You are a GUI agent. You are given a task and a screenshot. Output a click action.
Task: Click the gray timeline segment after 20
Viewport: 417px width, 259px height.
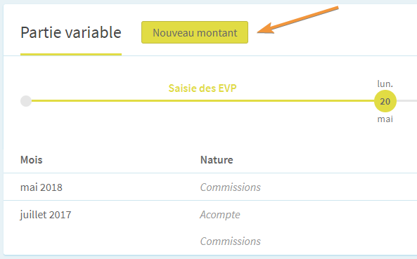point(406,101)
